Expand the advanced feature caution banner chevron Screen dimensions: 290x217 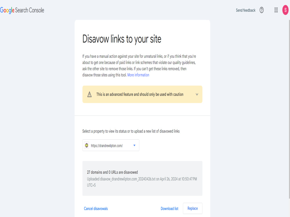tap(197, 94)
